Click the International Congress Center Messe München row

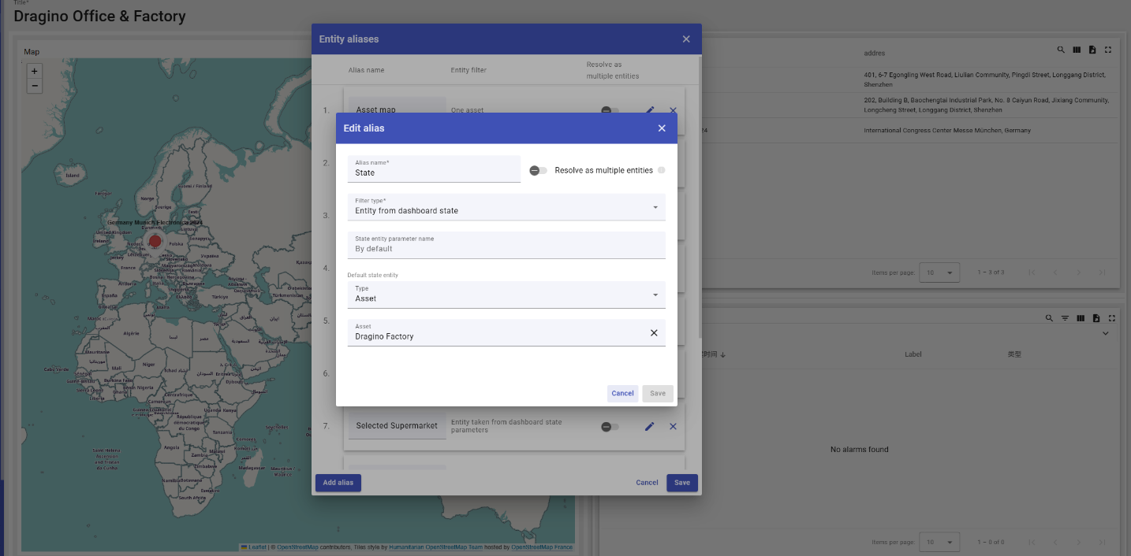(x=947, y=131)
